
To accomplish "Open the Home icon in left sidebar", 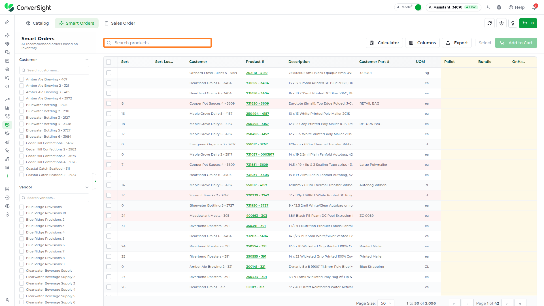I will [7, 22].
